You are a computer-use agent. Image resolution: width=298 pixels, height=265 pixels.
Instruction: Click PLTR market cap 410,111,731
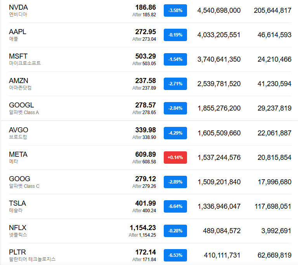click(222, 255)
